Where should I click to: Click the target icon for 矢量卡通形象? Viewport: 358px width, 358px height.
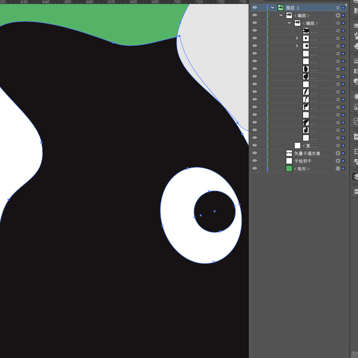(x=338, y=153)
